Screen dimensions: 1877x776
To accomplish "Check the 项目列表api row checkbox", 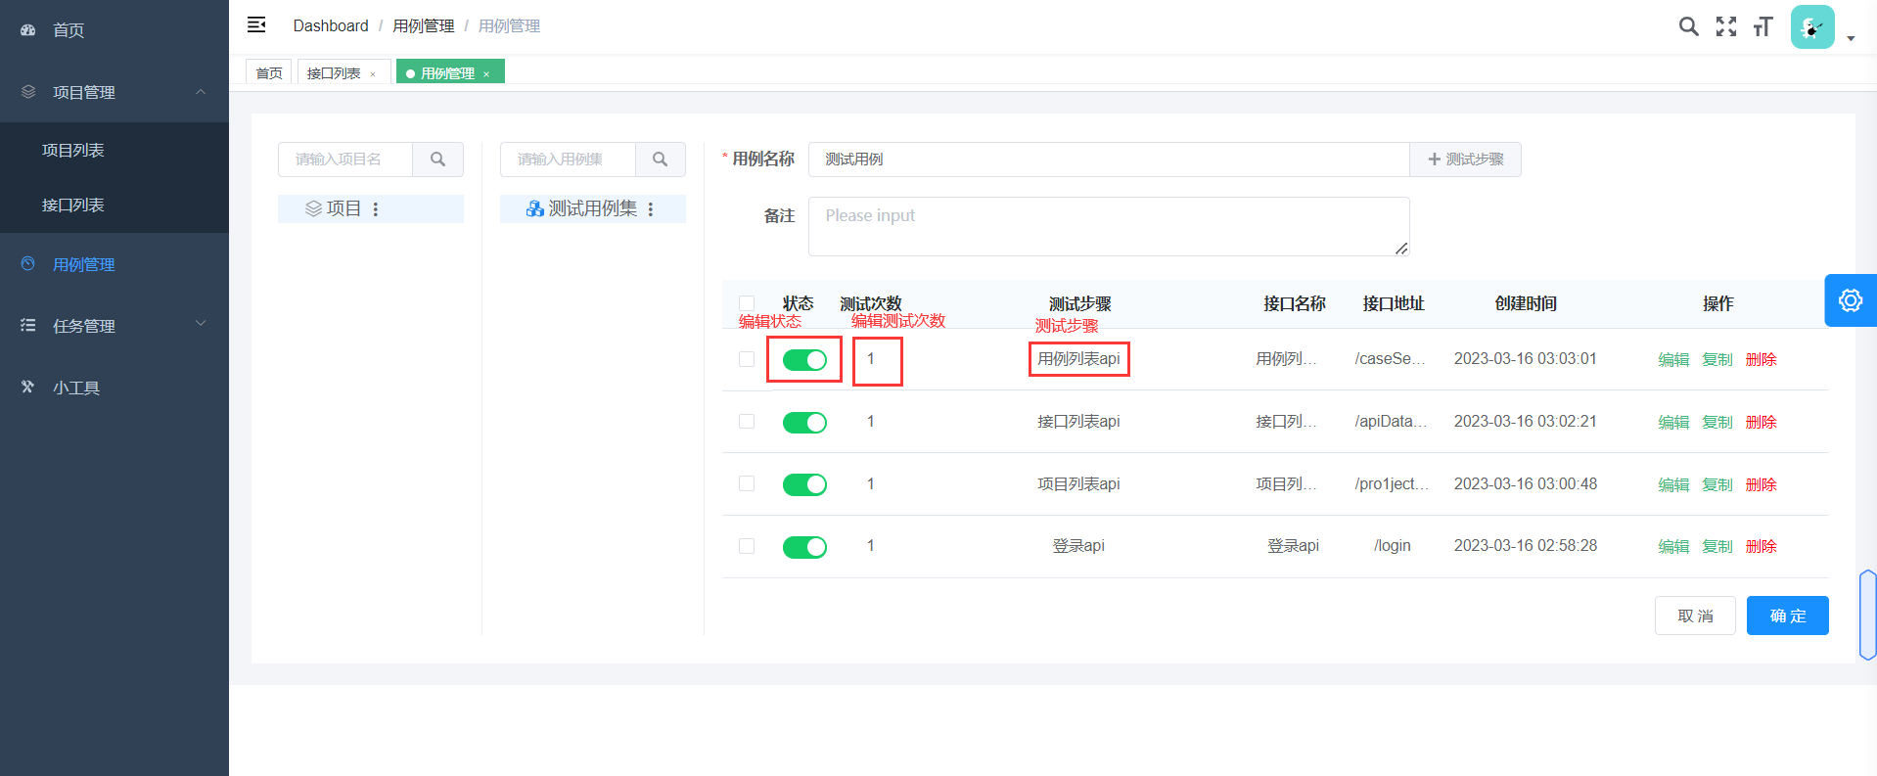I will [x=747, y=483].
